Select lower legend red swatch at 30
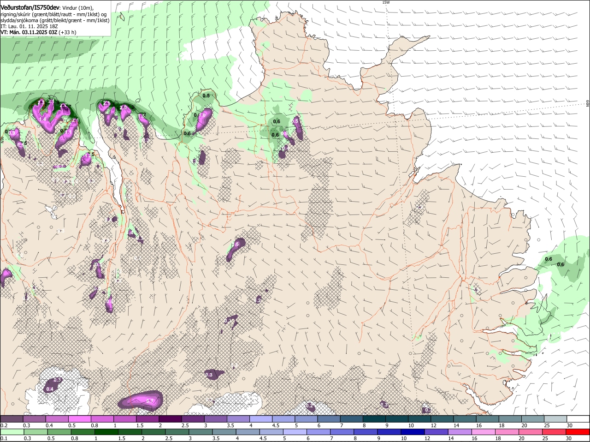This screenshot has width=590, height=442. [578, 432]
